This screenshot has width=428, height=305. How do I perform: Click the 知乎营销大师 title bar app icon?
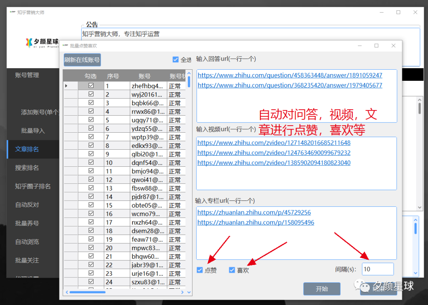12,12
